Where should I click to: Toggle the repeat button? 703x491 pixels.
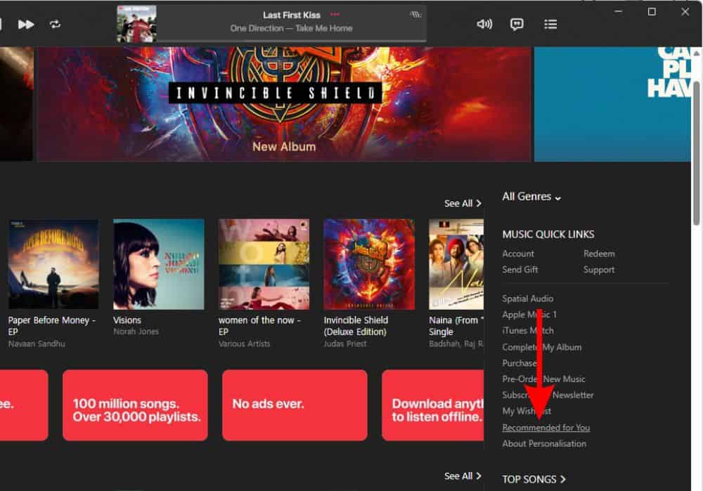pyautogui.click(x=55, y=24)
